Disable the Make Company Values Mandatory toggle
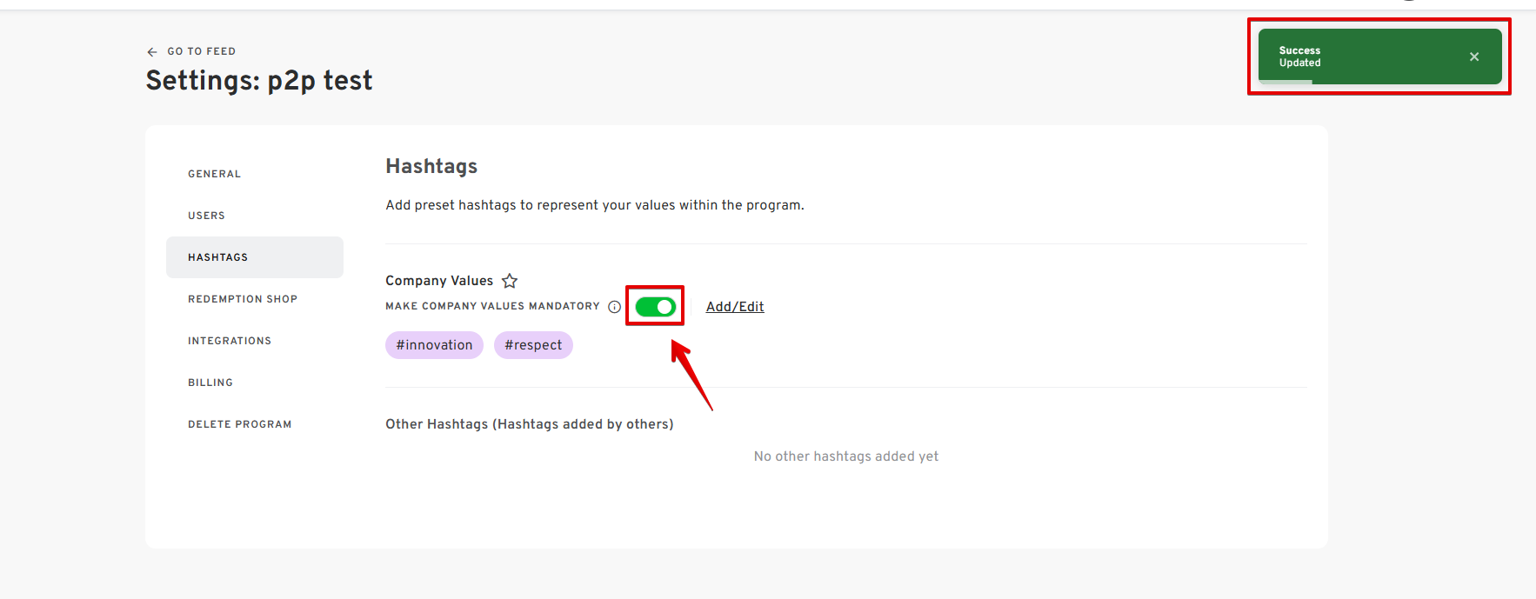The height and width of the screenshot is (599, 1536). [655, 307]
